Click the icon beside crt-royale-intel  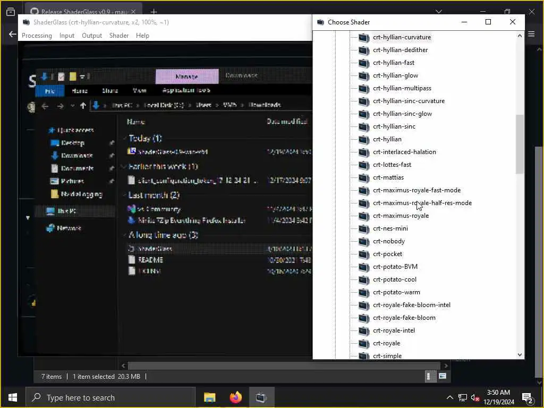coord(363,330)
